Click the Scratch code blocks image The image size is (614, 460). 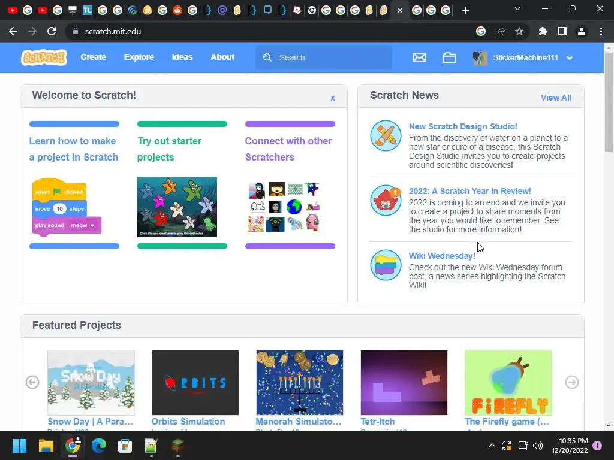[x=67, y=207]
